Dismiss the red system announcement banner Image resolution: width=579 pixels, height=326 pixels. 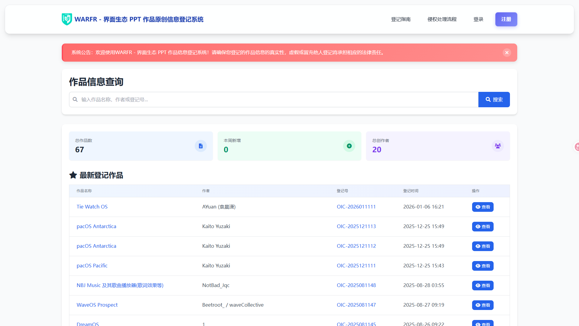coord(507,53)
